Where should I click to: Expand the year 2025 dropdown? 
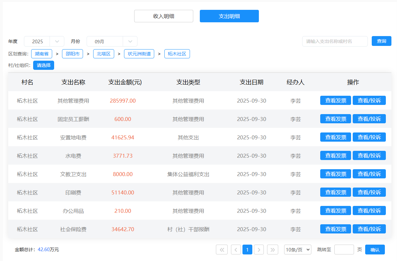point(57,41)
